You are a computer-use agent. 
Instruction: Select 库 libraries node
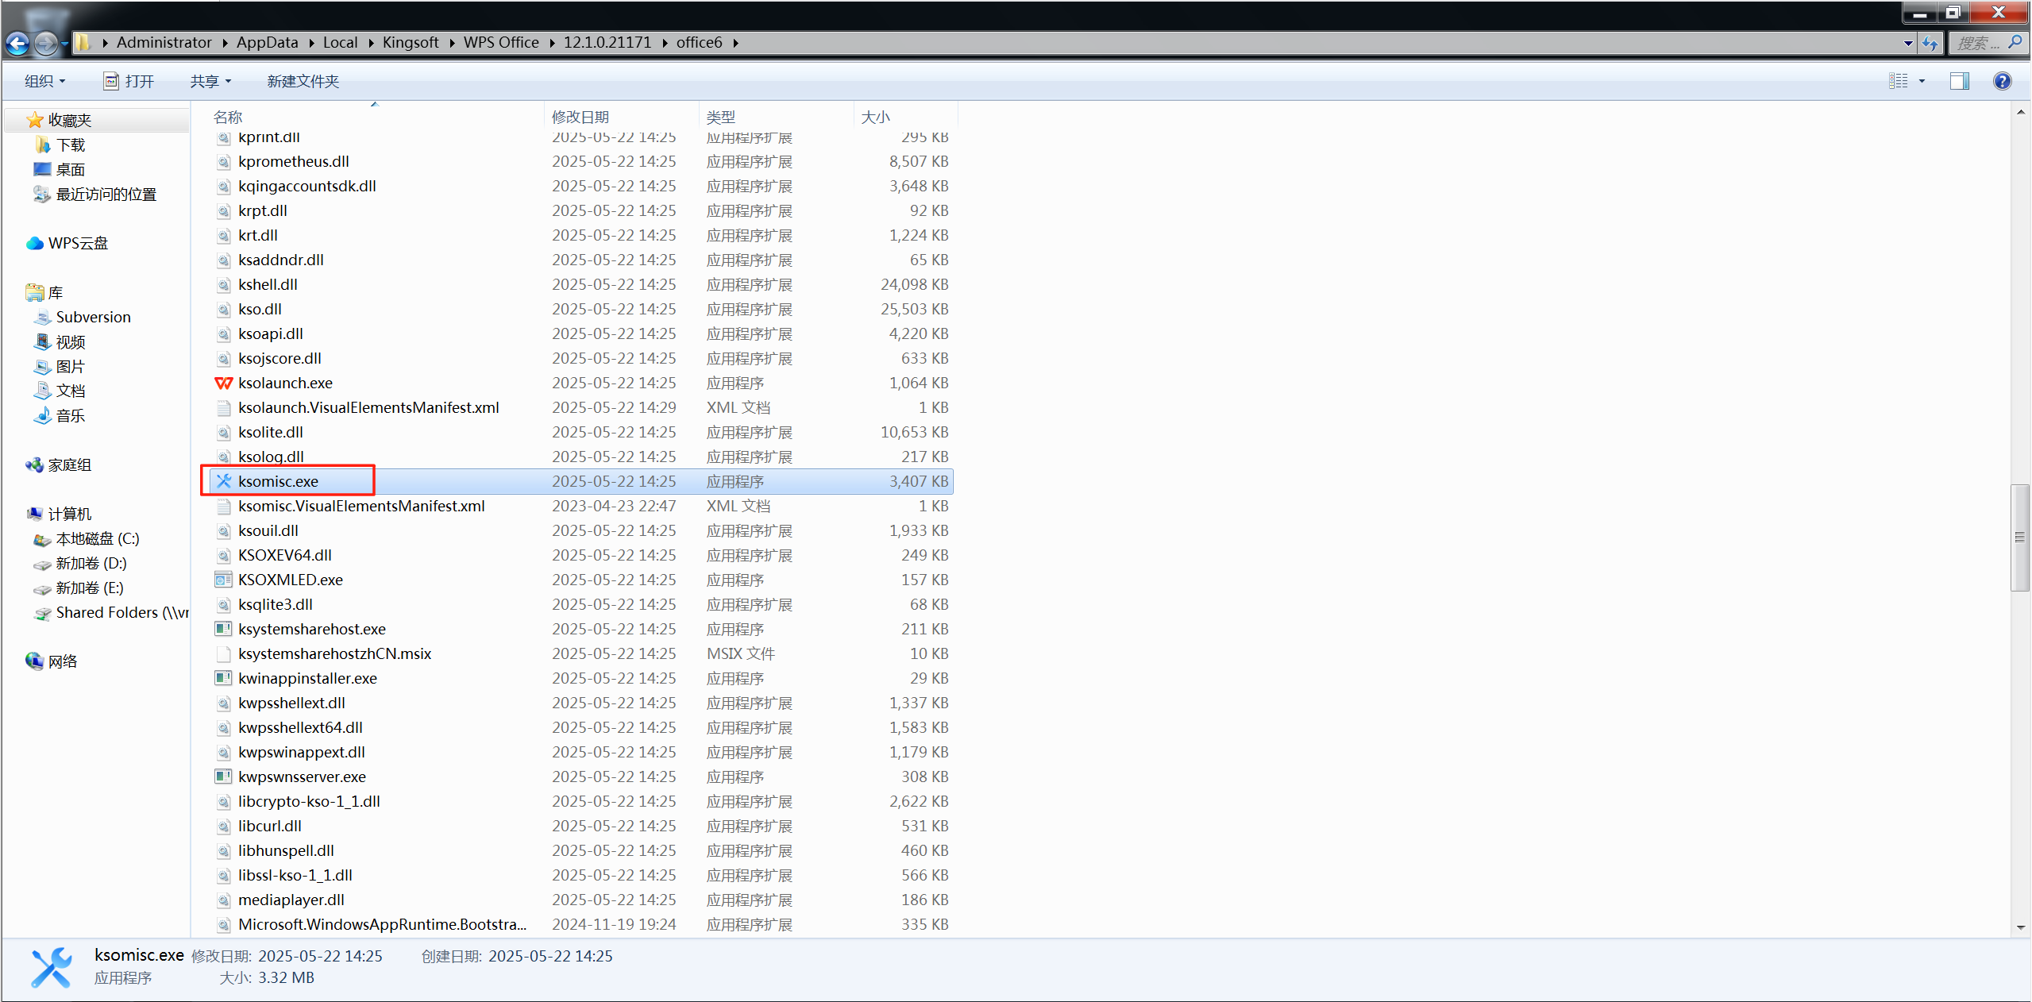44,292
